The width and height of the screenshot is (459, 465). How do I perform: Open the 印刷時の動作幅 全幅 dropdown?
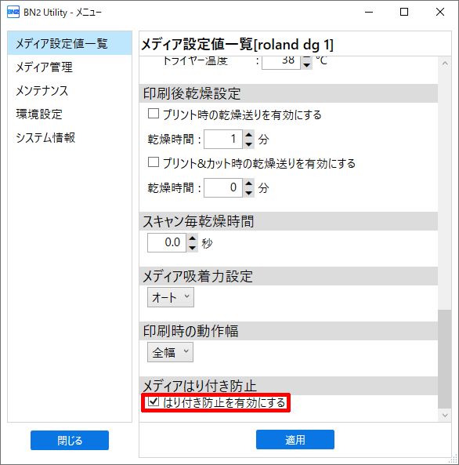pyautogui.click(x=171, y=352)
